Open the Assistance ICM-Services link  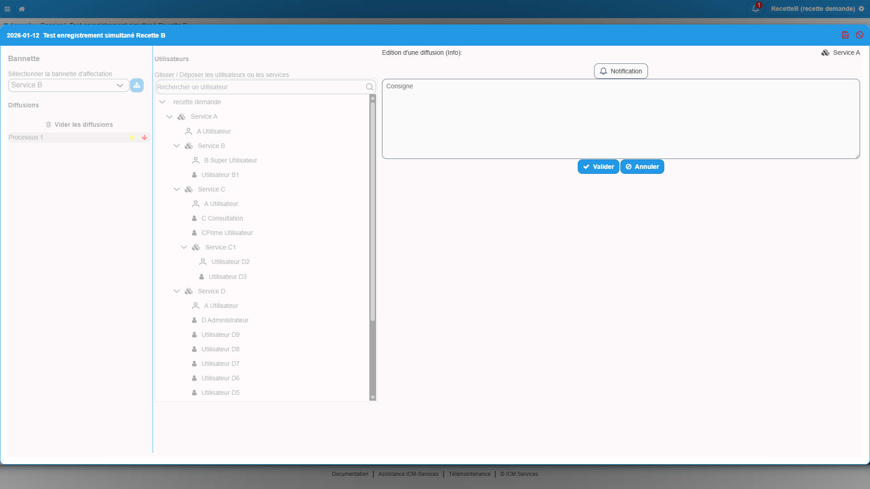[408, 474]
